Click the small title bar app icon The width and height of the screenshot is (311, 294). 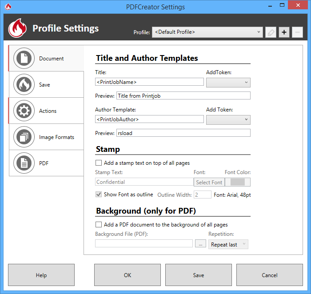[x=8, y=7]
